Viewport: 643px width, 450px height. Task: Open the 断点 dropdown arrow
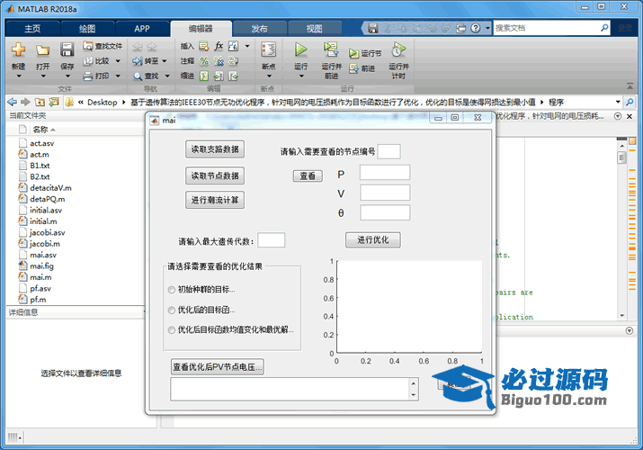coord(269,76)
